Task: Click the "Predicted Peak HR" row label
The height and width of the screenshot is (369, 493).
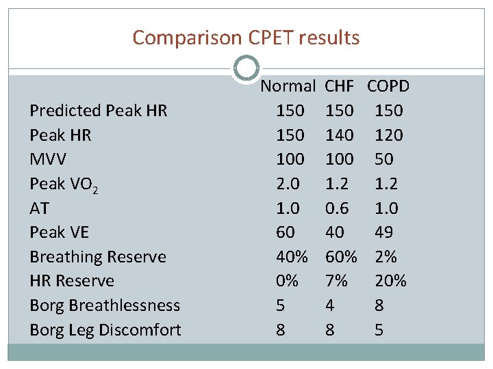Action: click(99, 111)
